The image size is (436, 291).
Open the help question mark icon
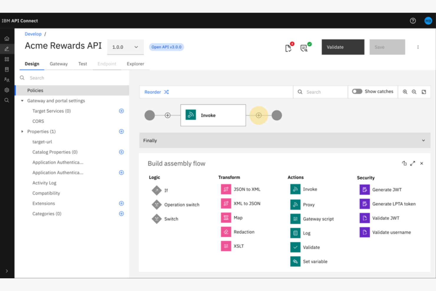click(x=413, y=21)
